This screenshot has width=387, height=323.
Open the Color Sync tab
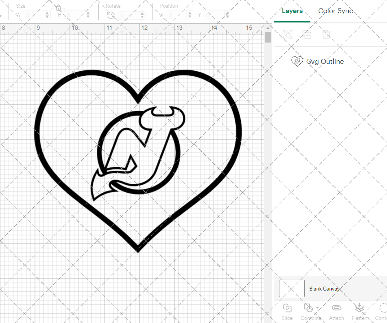(336, 11)
